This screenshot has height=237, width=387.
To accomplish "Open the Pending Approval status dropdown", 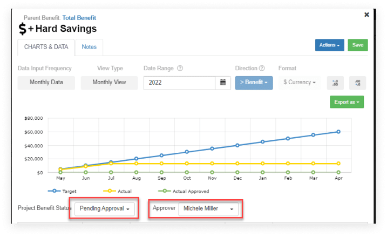I will click(105, 208).
